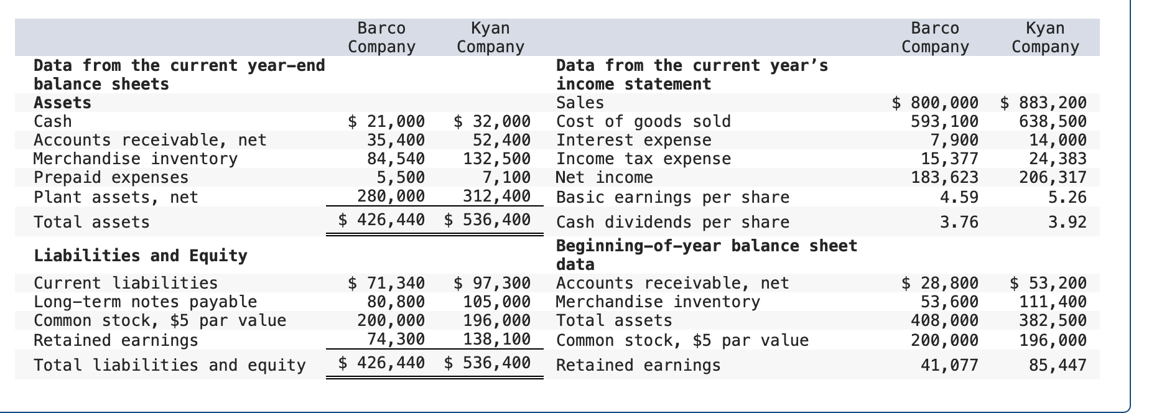
Task: Select Barco beginning total assets 408,000
Action: coord(944,320)
